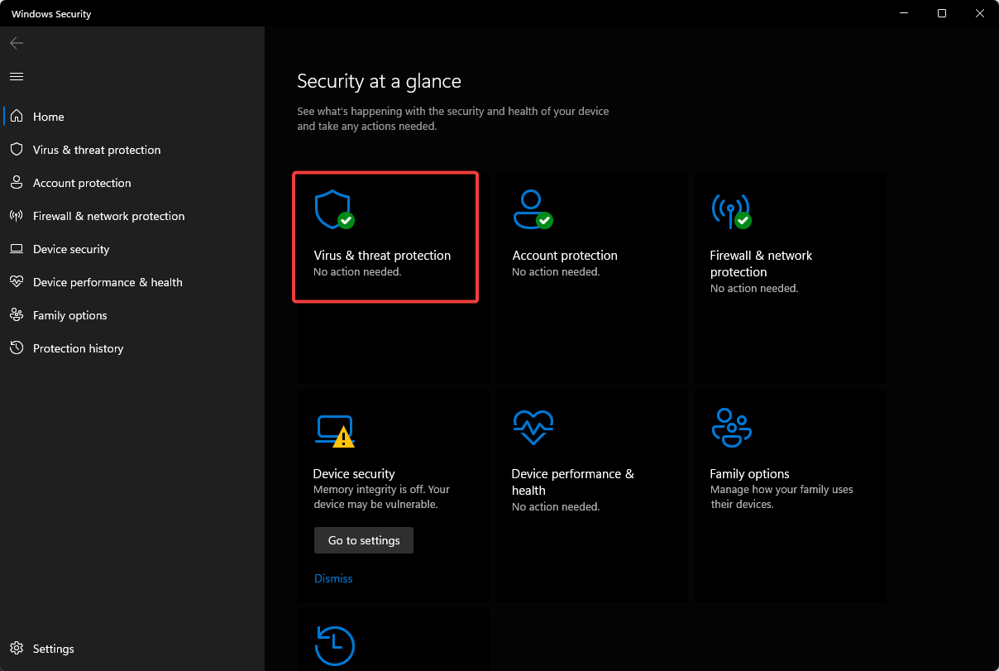Click the Dismiss link
Image resolution: width=999 pixels, height=671 pixels.
coord(333,578)
